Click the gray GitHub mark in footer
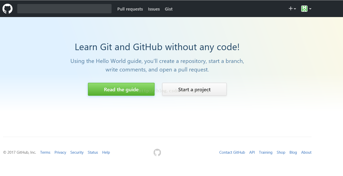Image resolution: width=343 pixels, height=176 pixels. coord(157,152)
